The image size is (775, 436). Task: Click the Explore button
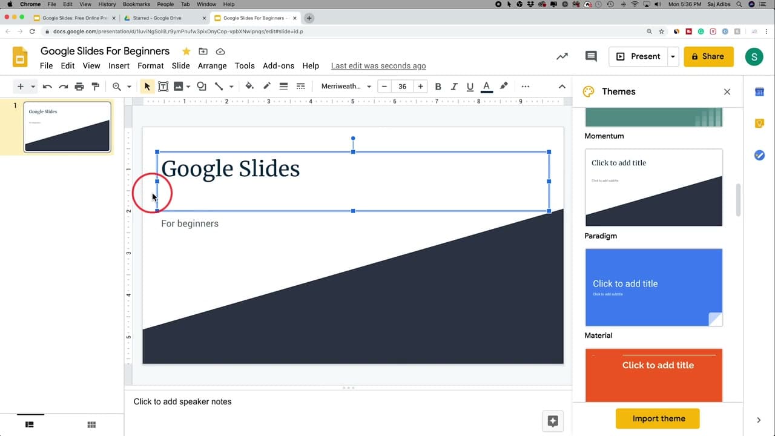(553, 421)
